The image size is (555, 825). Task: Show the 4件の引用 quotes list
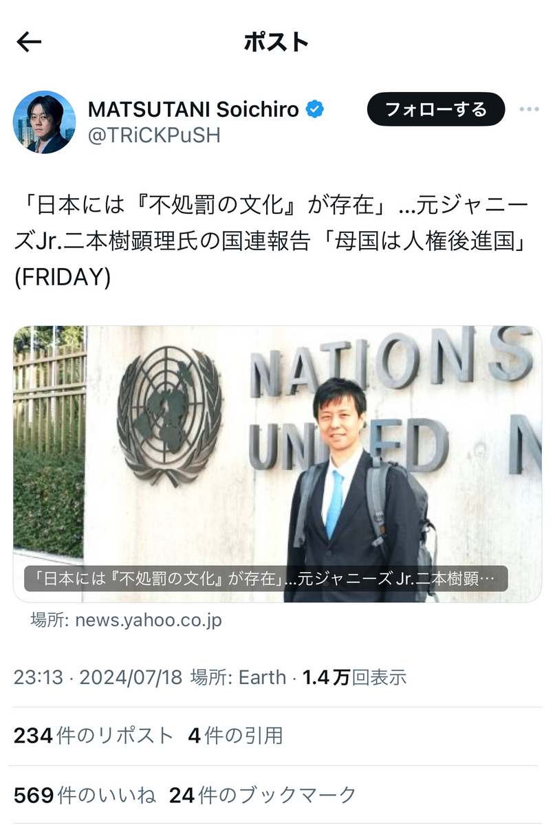coord(235,736)
